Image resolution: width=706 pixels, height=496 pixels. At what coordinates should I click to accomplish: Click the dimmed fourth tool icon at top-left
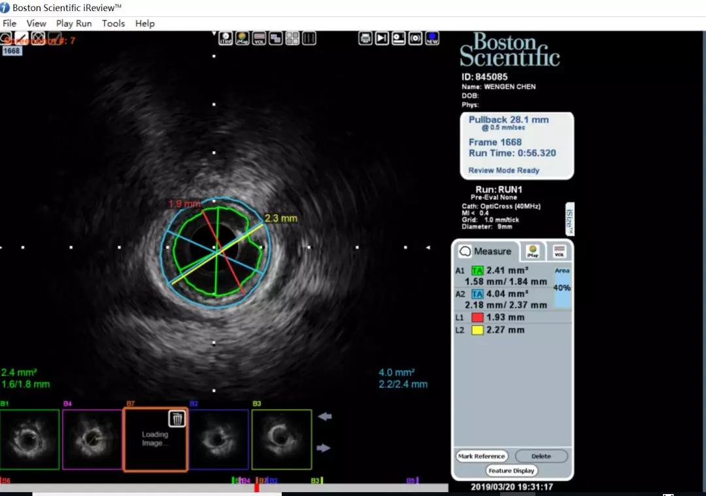tap(54, 39)
